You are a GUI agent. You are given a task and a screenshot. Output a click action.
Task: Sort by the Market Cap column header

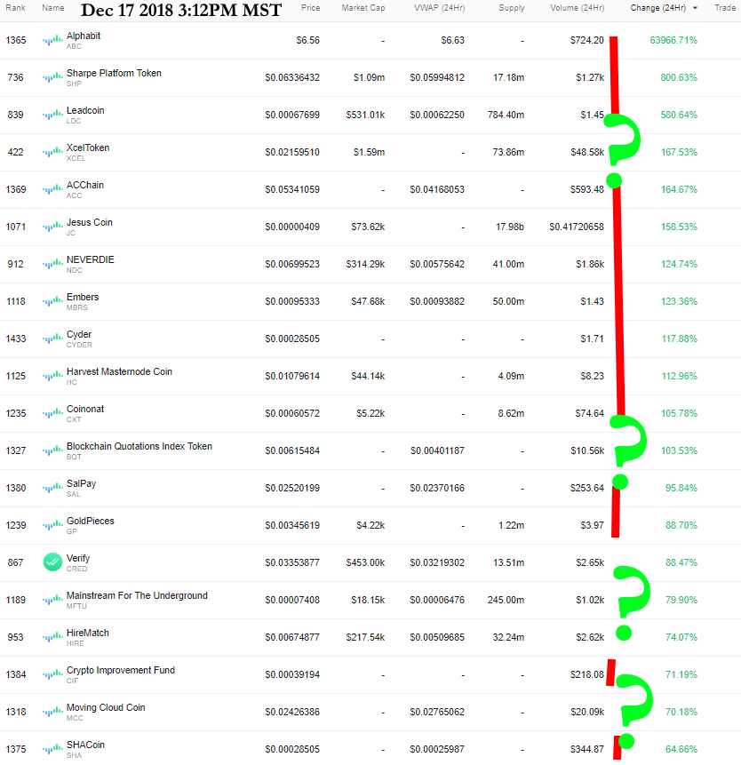(363, 8)
